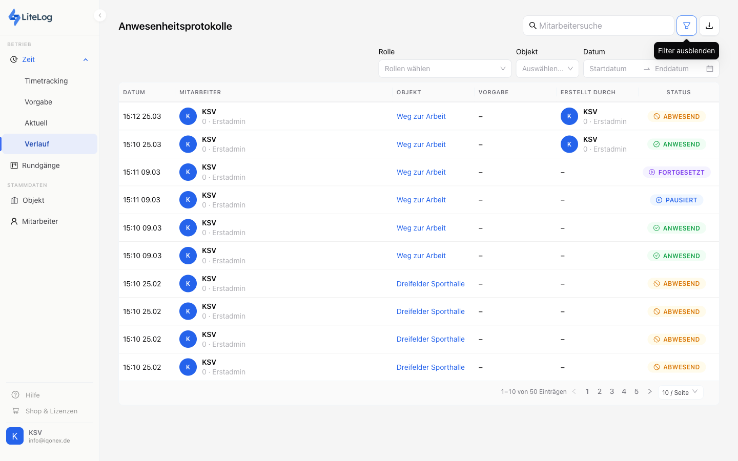Go to page 3 in pagination
The width and height of the screenshot is (738, 461).
[611, 391]
